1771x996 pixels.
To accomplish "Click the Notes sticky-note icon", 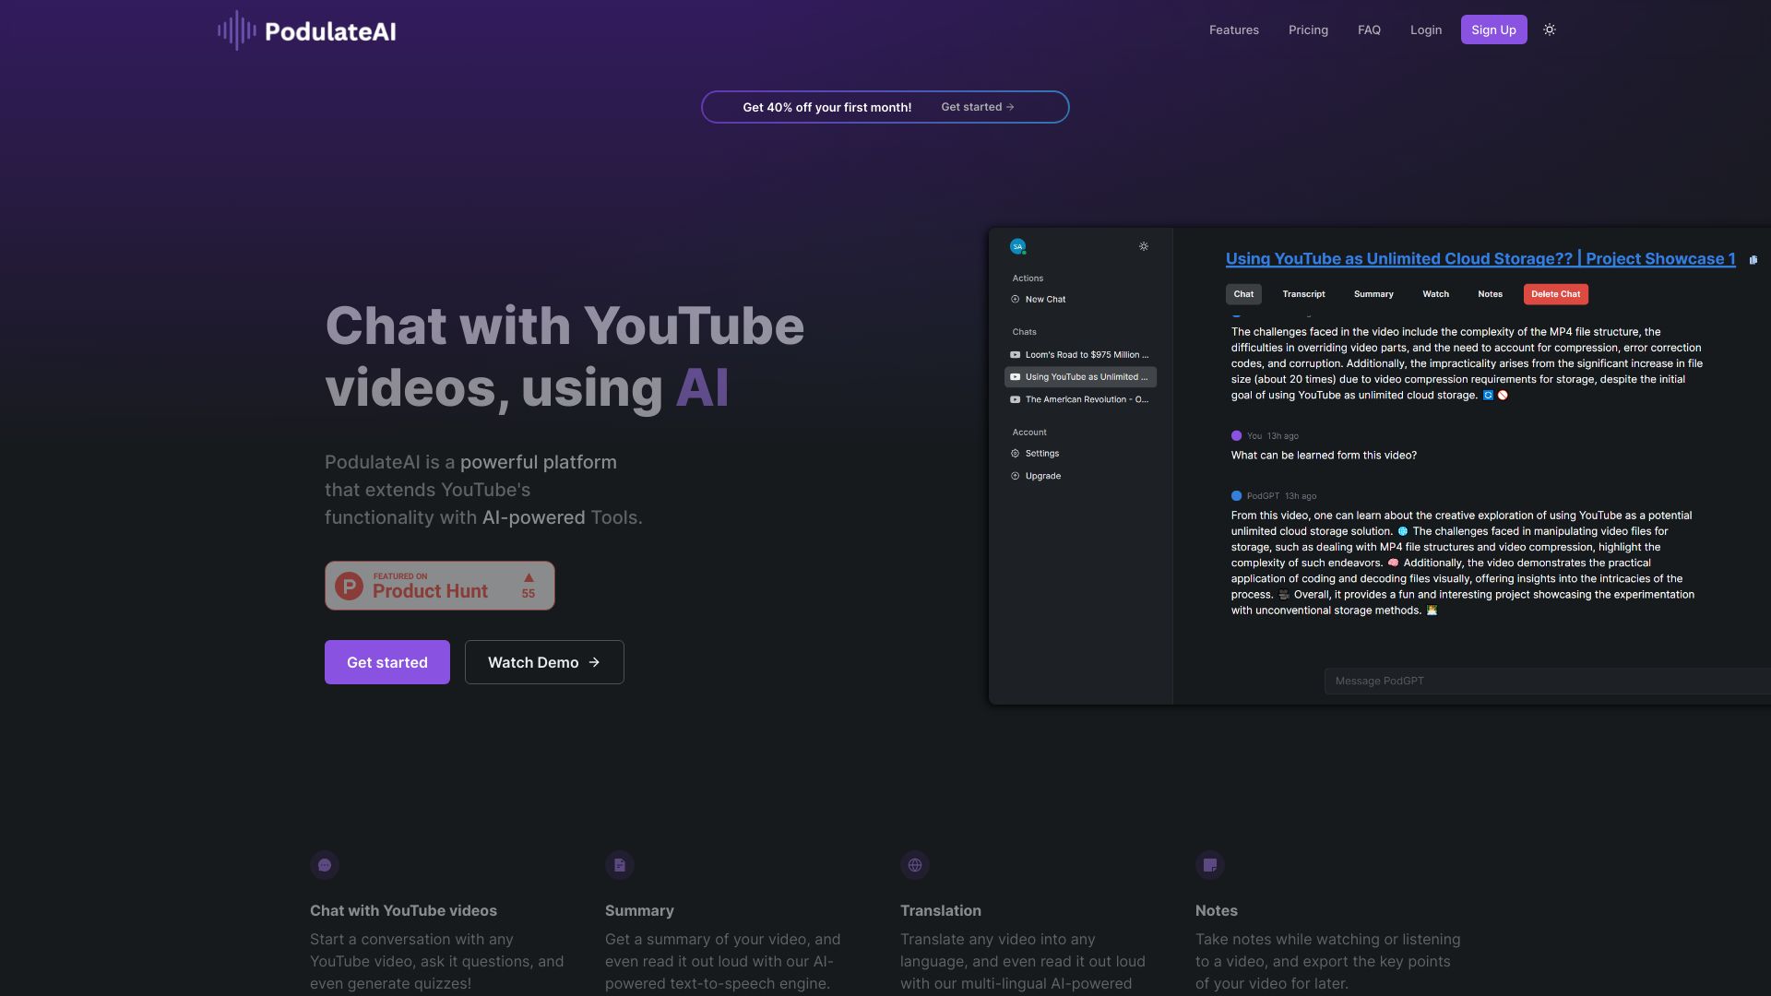I will [1210, 865].
